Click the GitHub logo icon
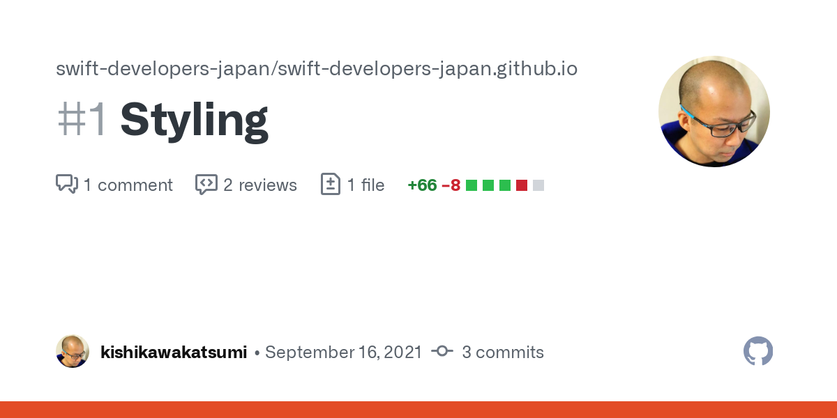 tap(758, 351)
